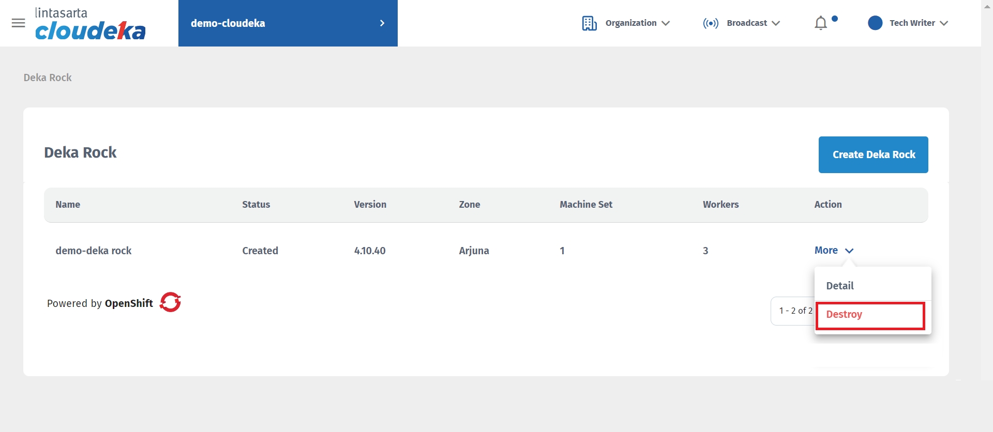Click the red OpenShift logo
Image resolution: width=993 pixels, height=432 pixels.
[170, 302]
